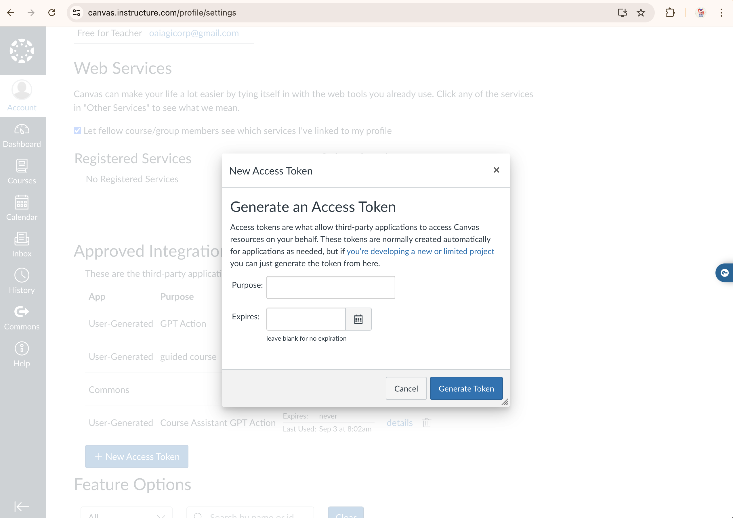Open the Inbox from the sidebar
Image resolution: width=733 pixels, height=518 pixels.
point(22,244)
